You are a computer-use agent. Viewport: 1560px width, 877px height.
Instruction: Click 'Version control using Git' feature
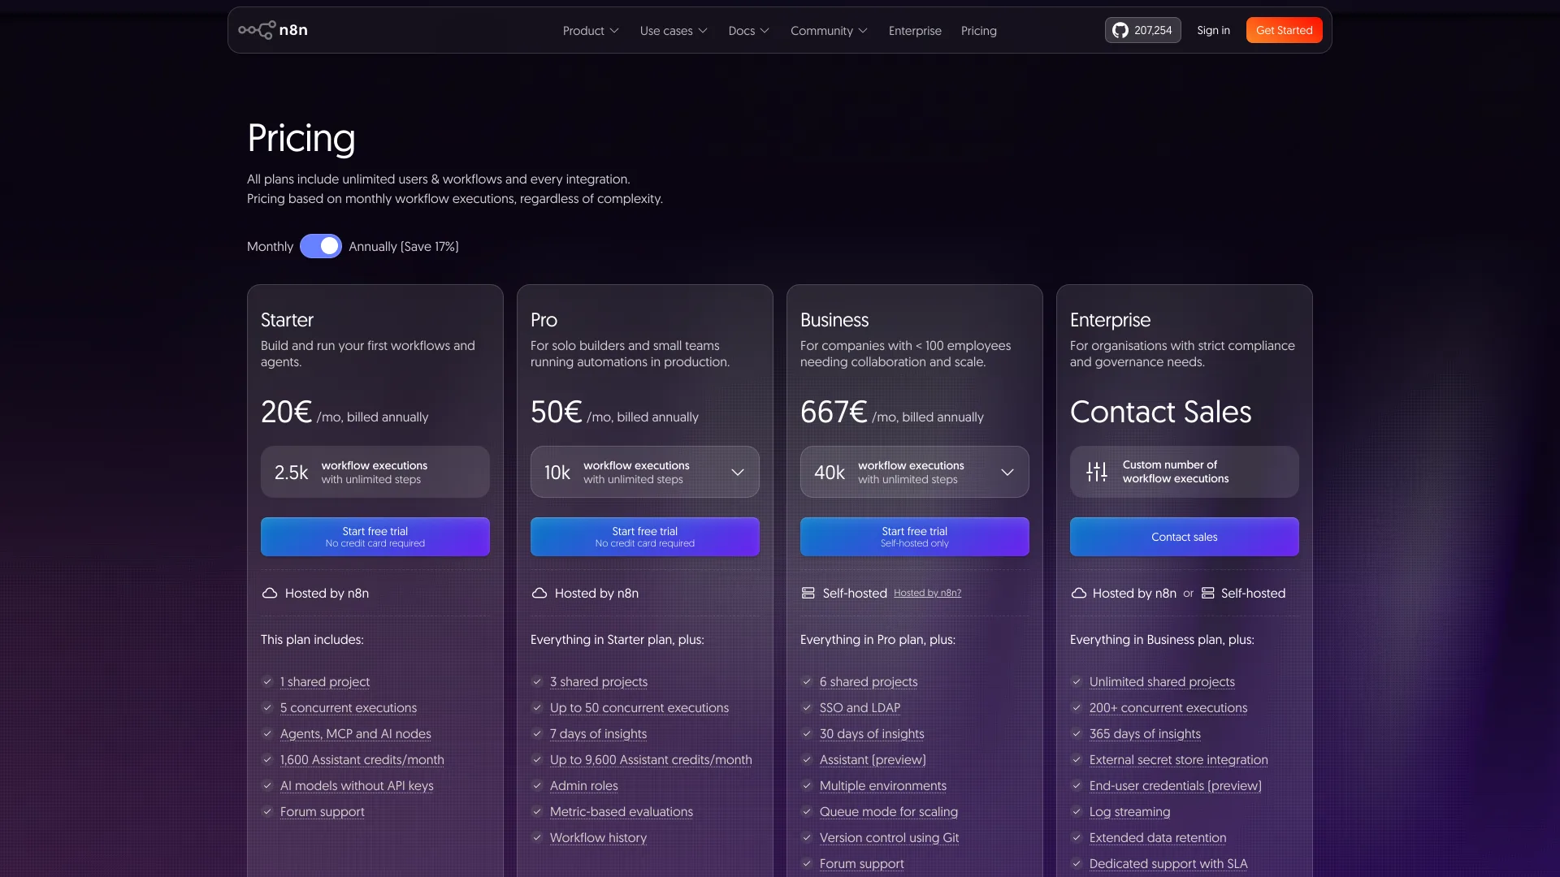coord(890,838)
